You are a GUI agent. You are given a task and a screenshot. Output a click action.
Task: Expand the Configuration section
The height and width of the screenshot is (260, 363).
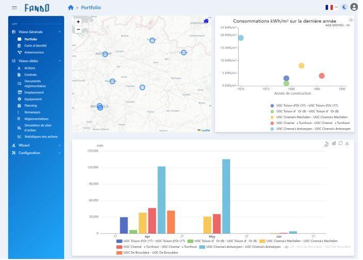tap(36, 153)
